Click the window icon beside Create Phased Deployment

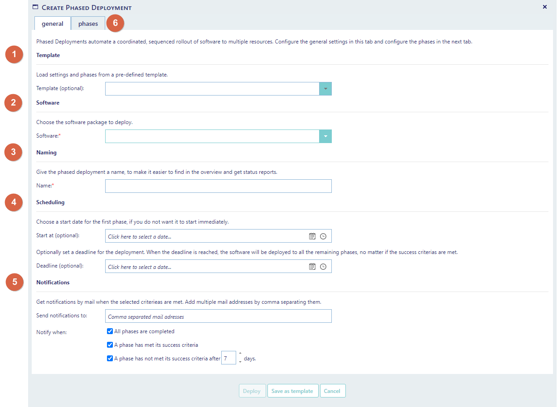tap(35, 7)
